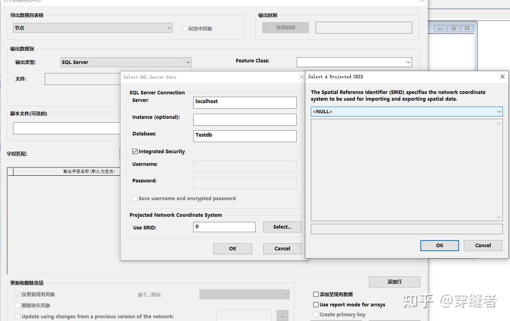Enable Update using changes from previous network version
Screen dimensions: 510x321
click(18, 316)
